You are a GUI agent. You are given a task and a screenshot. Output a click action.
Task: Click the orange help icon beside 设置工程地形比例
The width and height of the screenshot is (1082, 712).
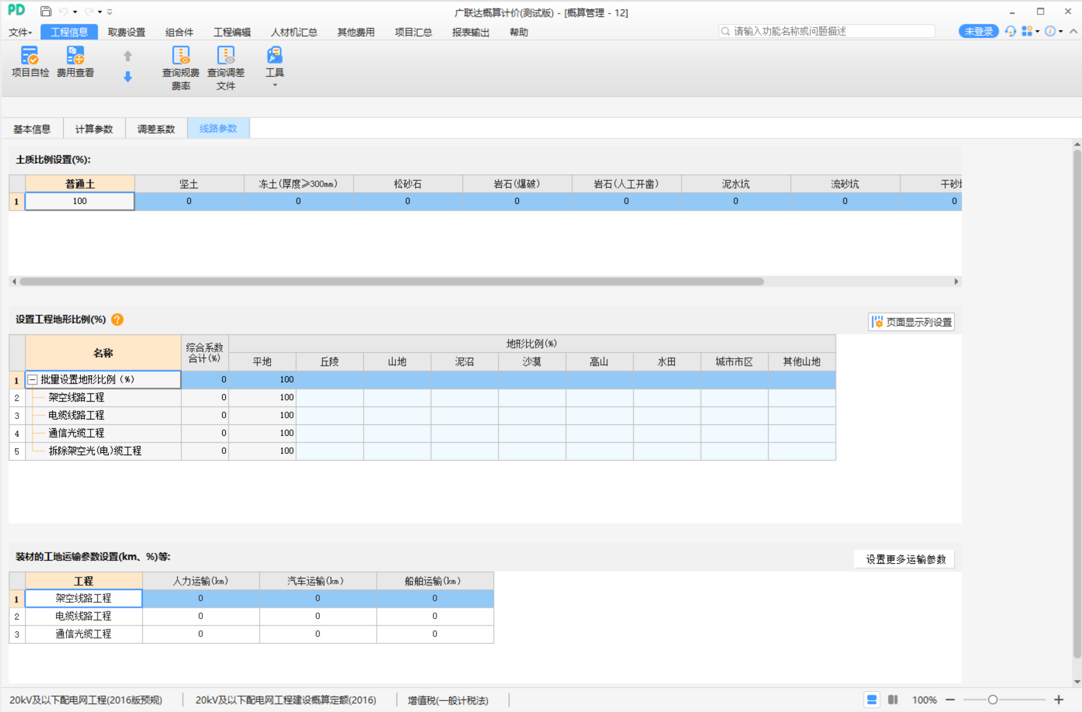tap(117, 320)
